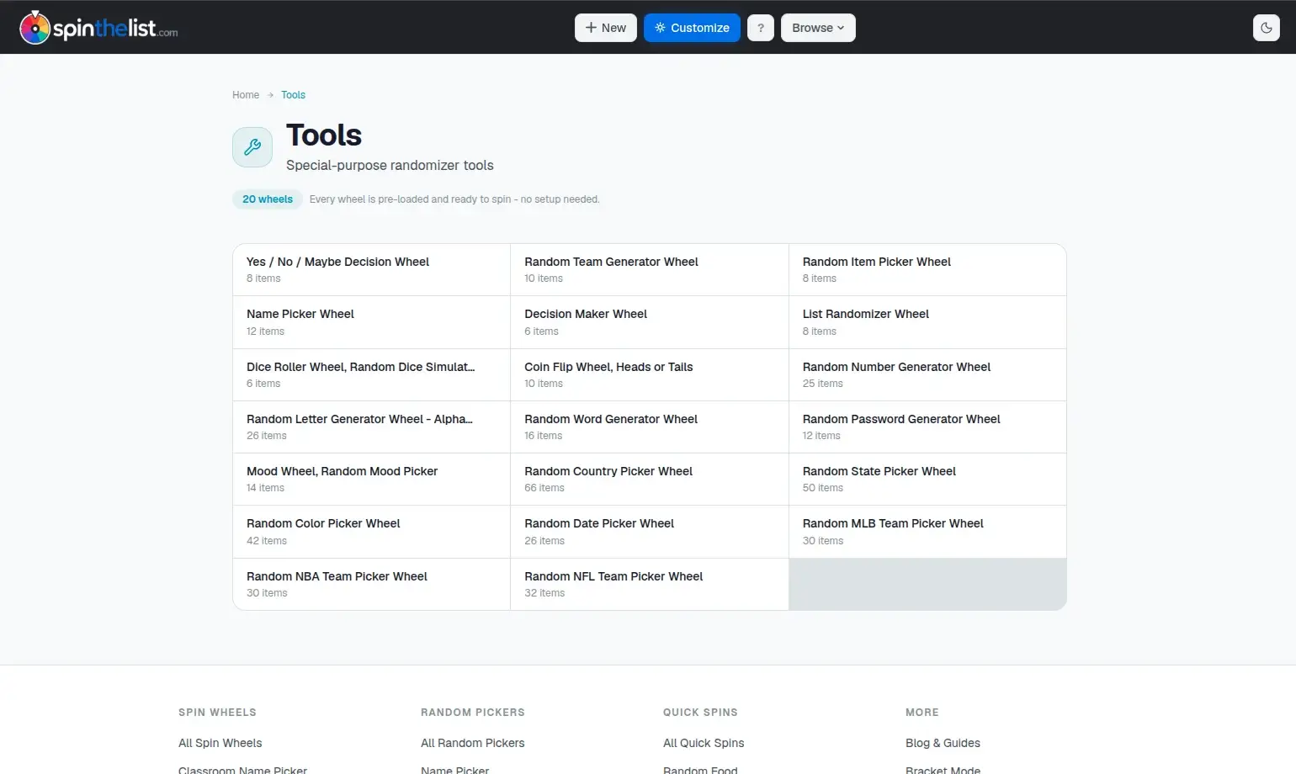Open the Dice Roller Wheel
This screenshot has width=1296, height=774.
tap(371, 375)
